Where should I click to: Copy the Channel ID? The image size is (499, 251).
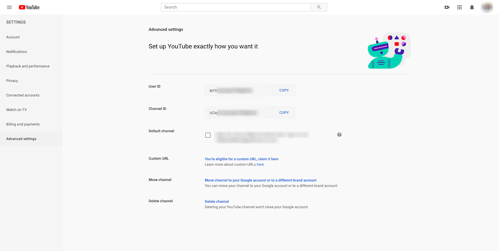point(284,112)
